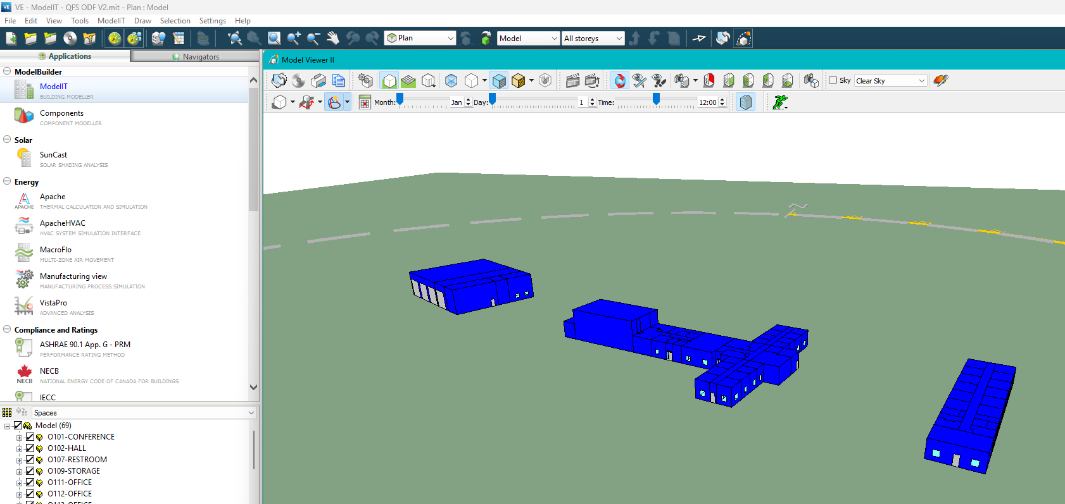
Task: Open the Draw menu
Action: 142,21
